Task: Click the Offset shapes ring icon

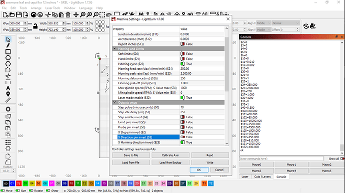Action: coord(8,109)
